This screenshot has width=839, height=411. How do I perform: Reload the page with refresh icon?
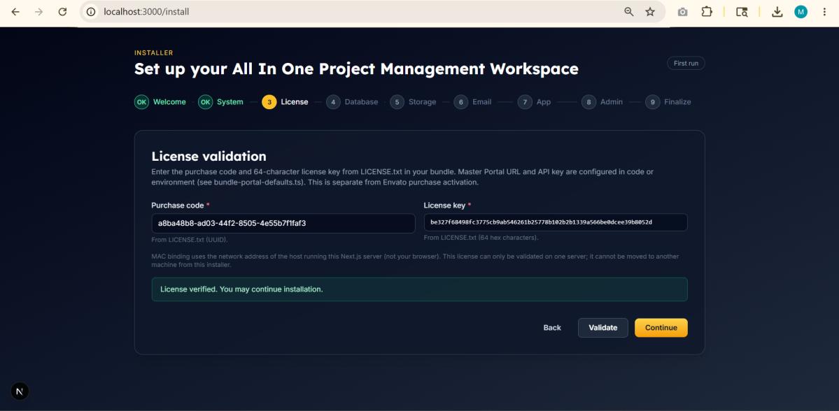[x=62, y=12]
